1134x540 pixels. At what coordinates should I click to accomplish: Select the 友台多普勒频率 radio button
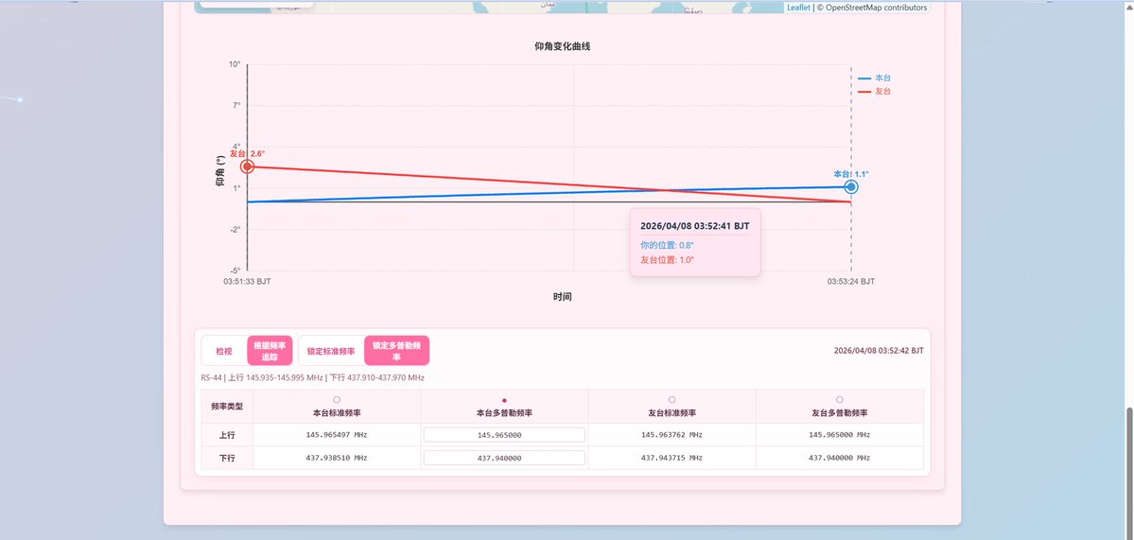pos(839,400)
